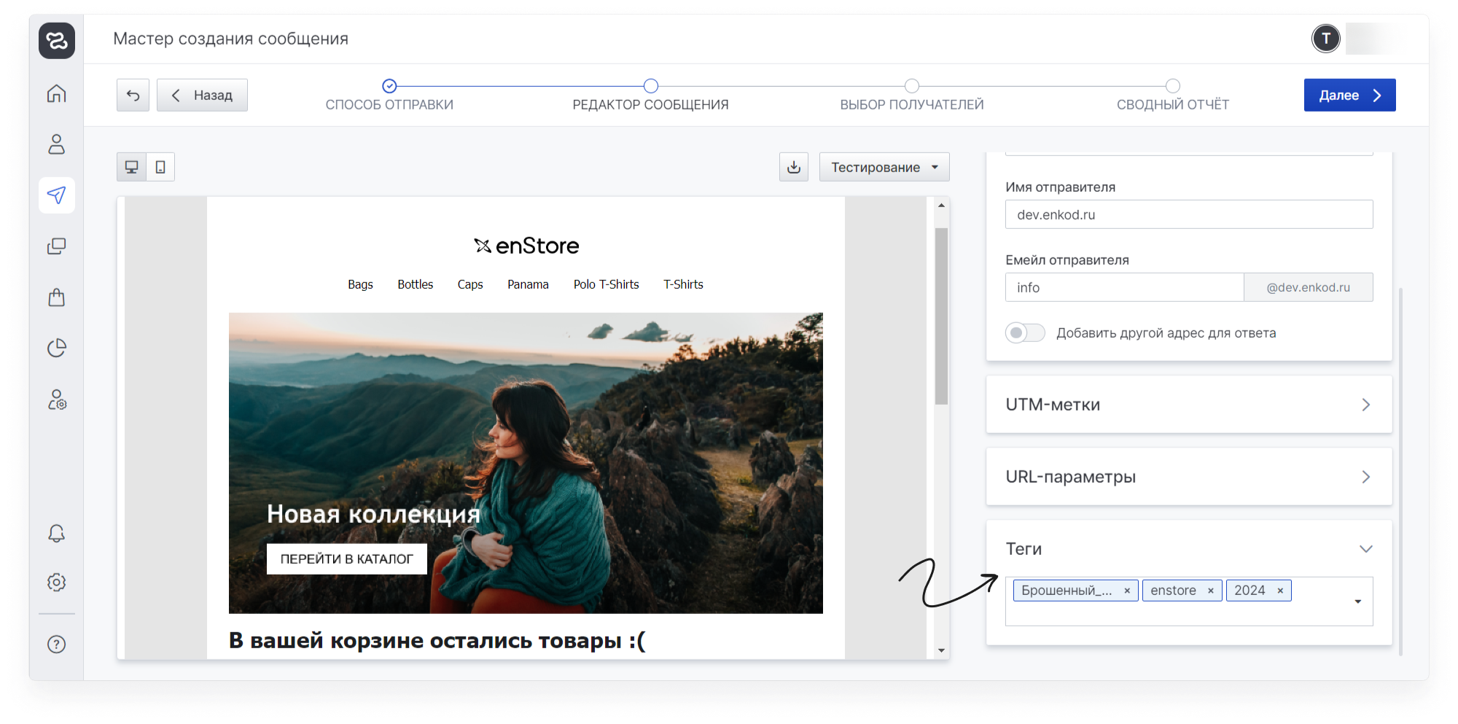Click Polo T-Shirts in email navigation
The height and width of the screenshot is (724, 1458).
(606, 284)
